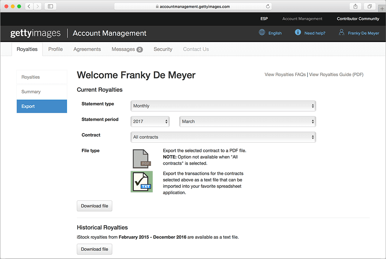Click the globe language icon
The image size is (386, 259).
pyautogui.click(x=262, y=32)
